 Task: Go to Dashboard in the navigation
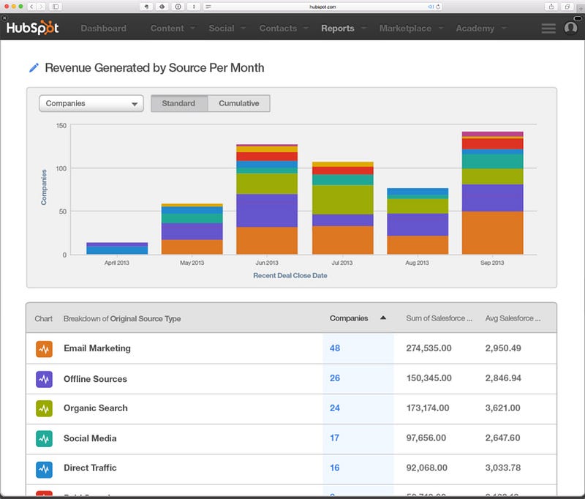click(103, 29)
